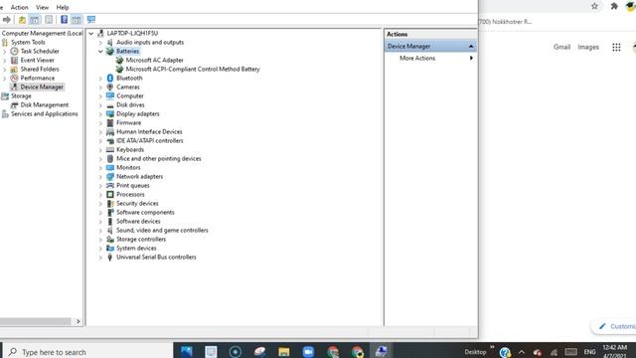Click the ENG language indicator in tray

pyautogui.click(x=589, y=352)
